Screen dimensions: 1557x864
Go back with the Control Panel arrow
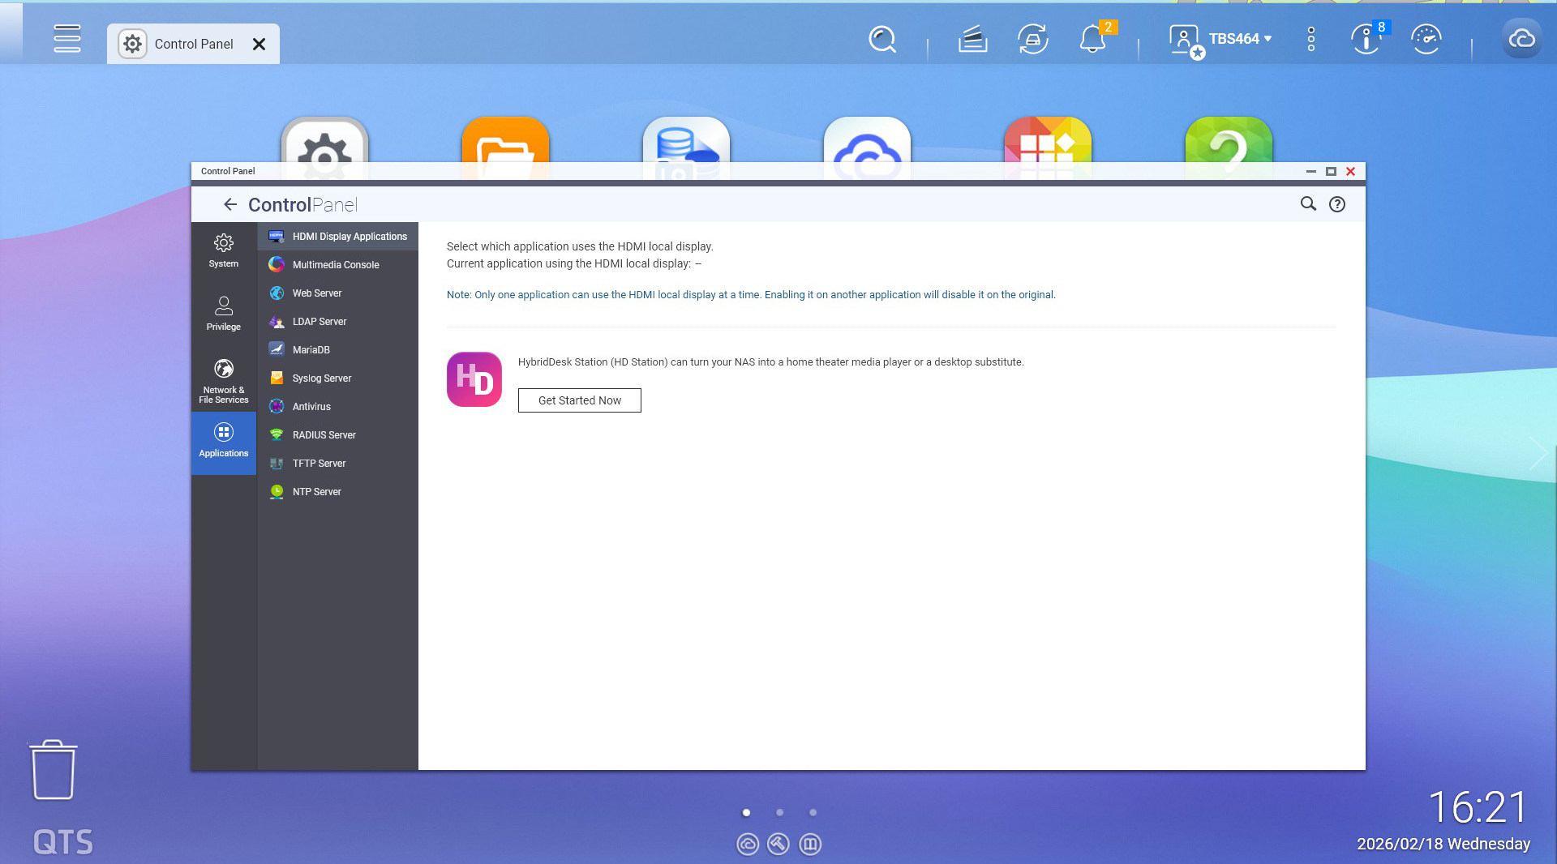pos(230,205)
